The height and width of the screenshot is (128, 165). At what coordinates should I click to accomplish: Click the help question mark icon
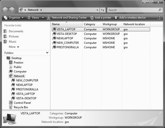point(159,18)
